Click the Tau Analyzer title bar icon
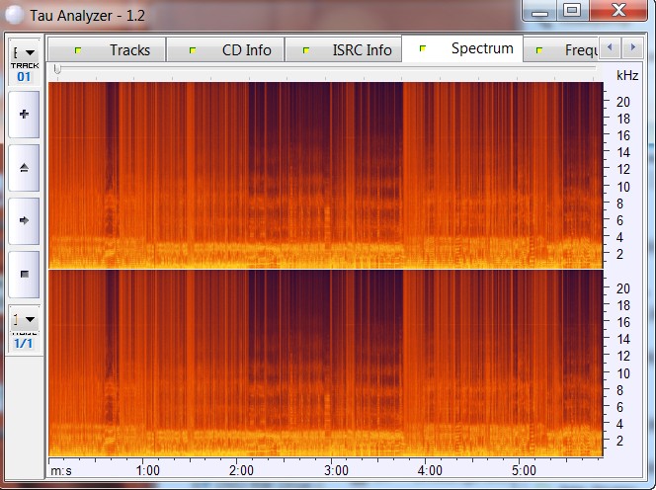656x490 pixels. tap(12, 11)
